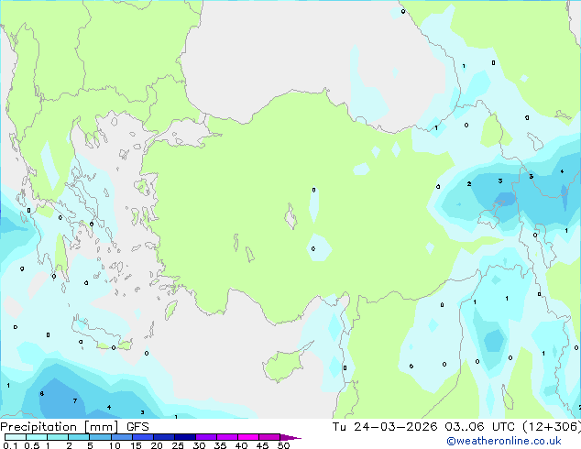Screen dimensions: 581x449
Task: Click the 1 to 2 mm legend swatch
Action: tap(58, 437)
